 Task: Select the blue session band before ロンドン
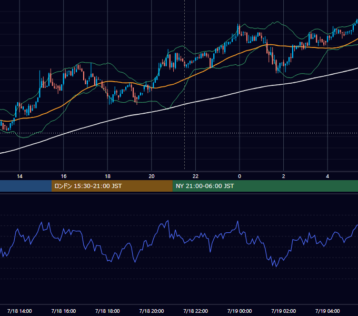pos(26,186)
